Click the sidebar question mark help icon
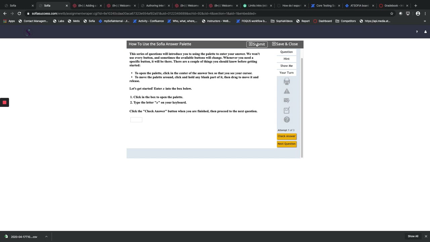 tap(287, 120)
